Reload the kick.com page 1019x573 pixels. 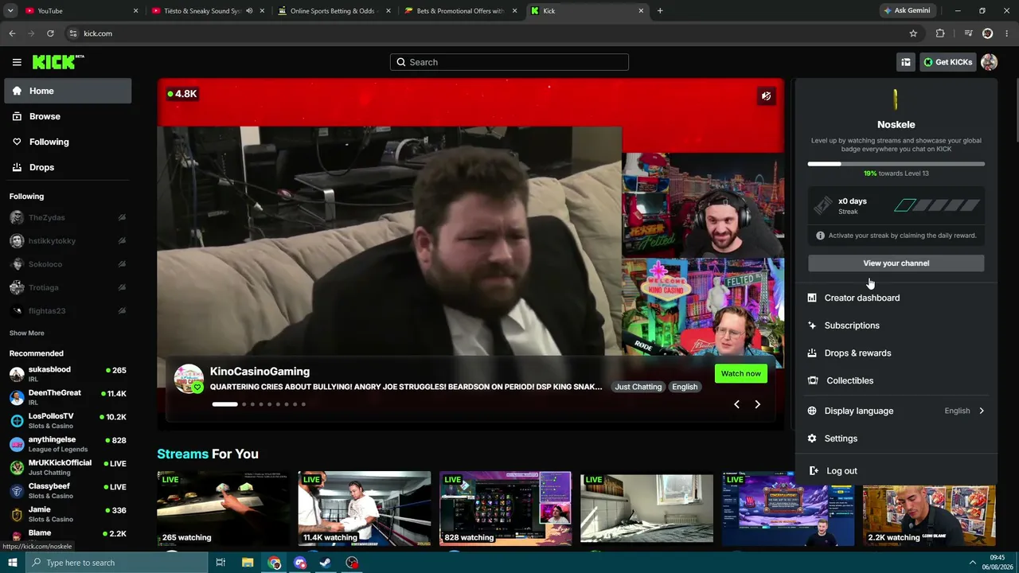[50, 33]
